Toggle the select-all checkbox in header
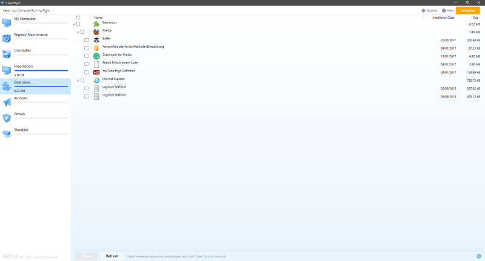The image size is (485, 261). (x=78, y=18)
